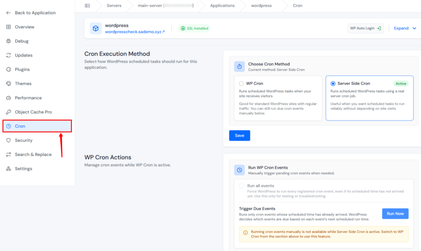Select the Server Side Cron radio button
The image size is (421, 251).
[x=333, y=84]
